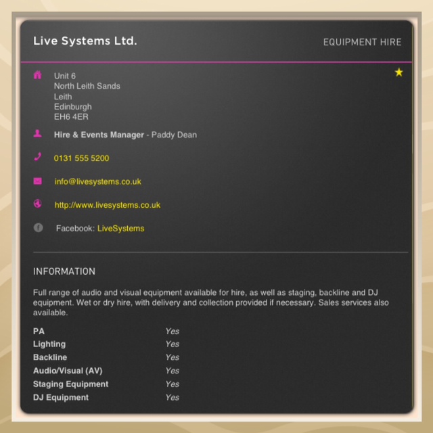Click the Yes value for Audio/Visual (AV)
Viewport: 433px width, 433px height.
point(173,371)
